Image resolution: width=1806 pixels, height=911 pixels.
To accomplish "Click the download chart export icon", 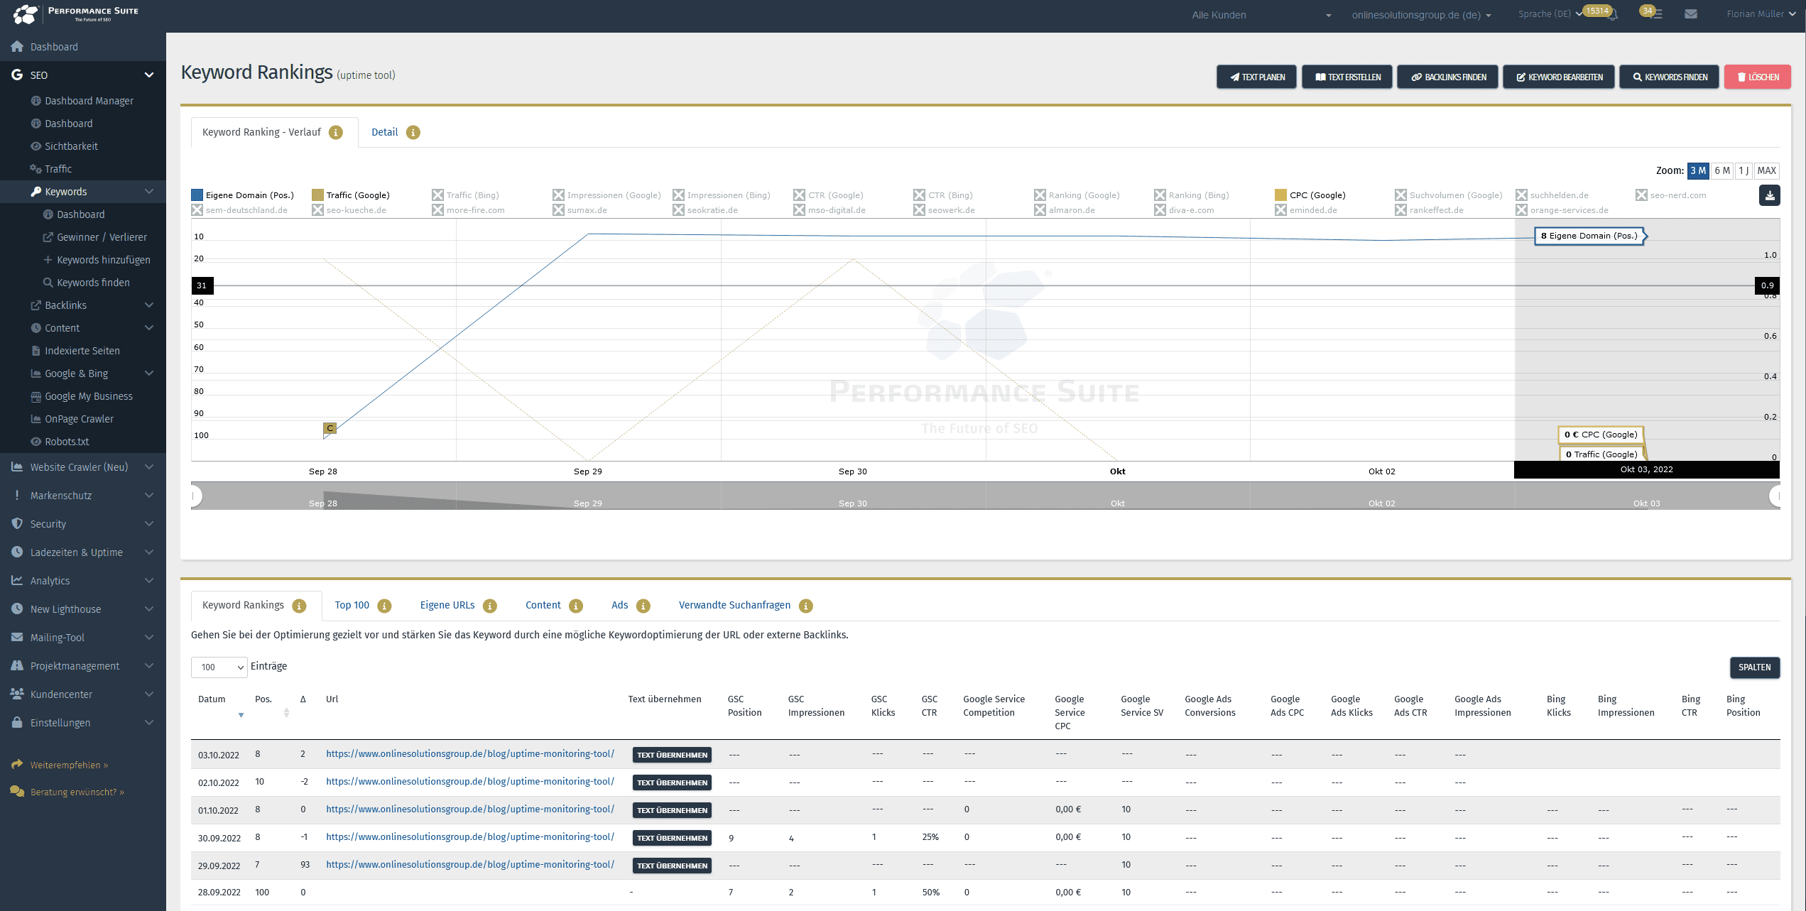I will point(1769,195).
